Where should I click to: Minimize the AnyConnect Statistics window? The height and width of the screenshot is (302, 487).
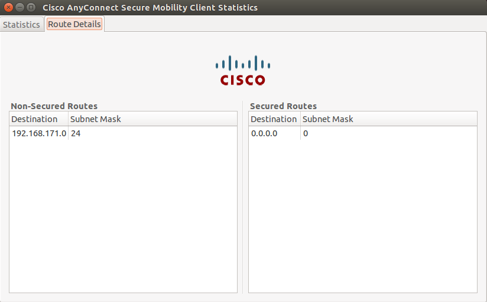click(x=20, y=7)
